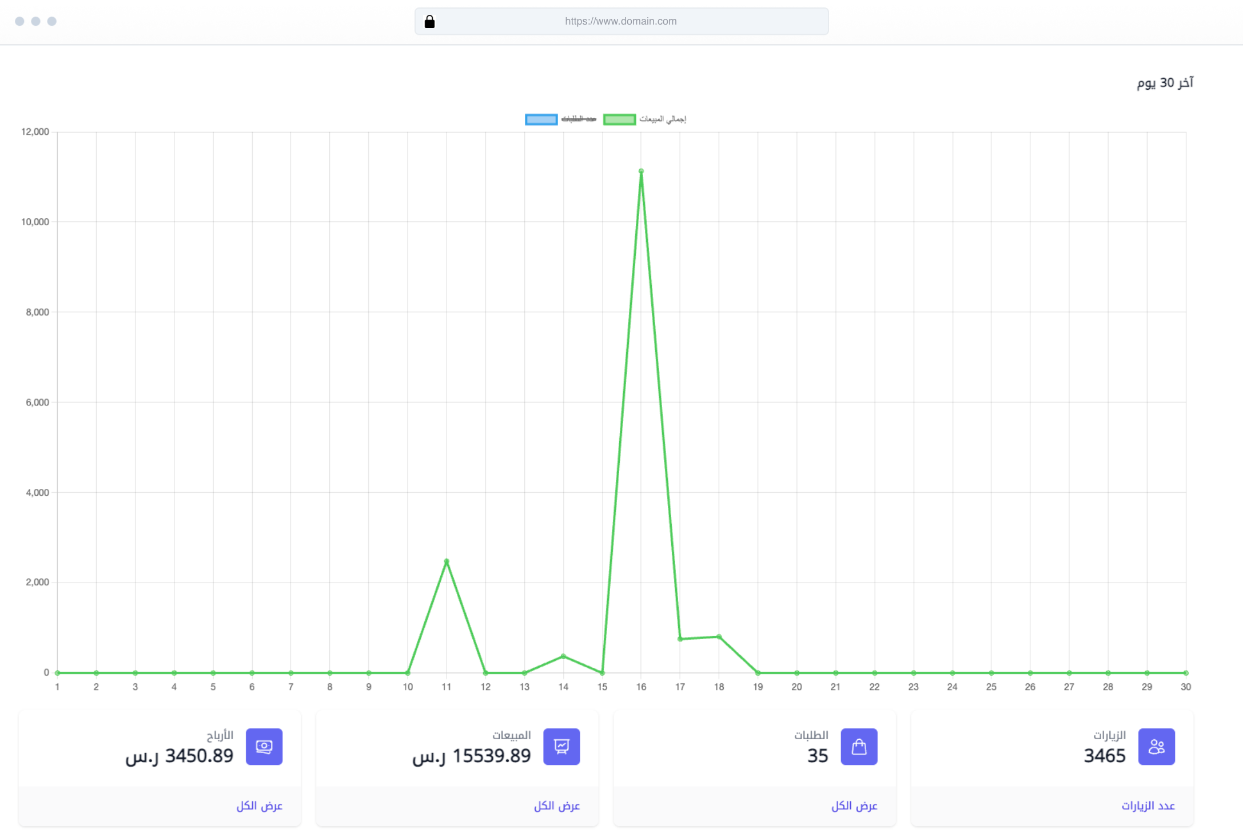Screen dimensions: 1243x837
Task: Open عرض الكل under orders card
Action: click(x=854, y=806)
